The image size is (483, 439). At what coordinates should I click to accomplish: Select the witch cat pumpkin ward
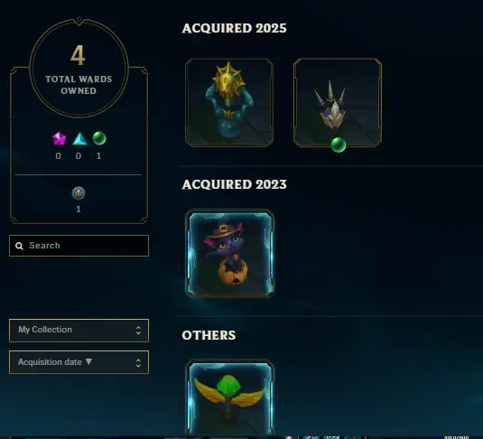(x=229, y=254)
